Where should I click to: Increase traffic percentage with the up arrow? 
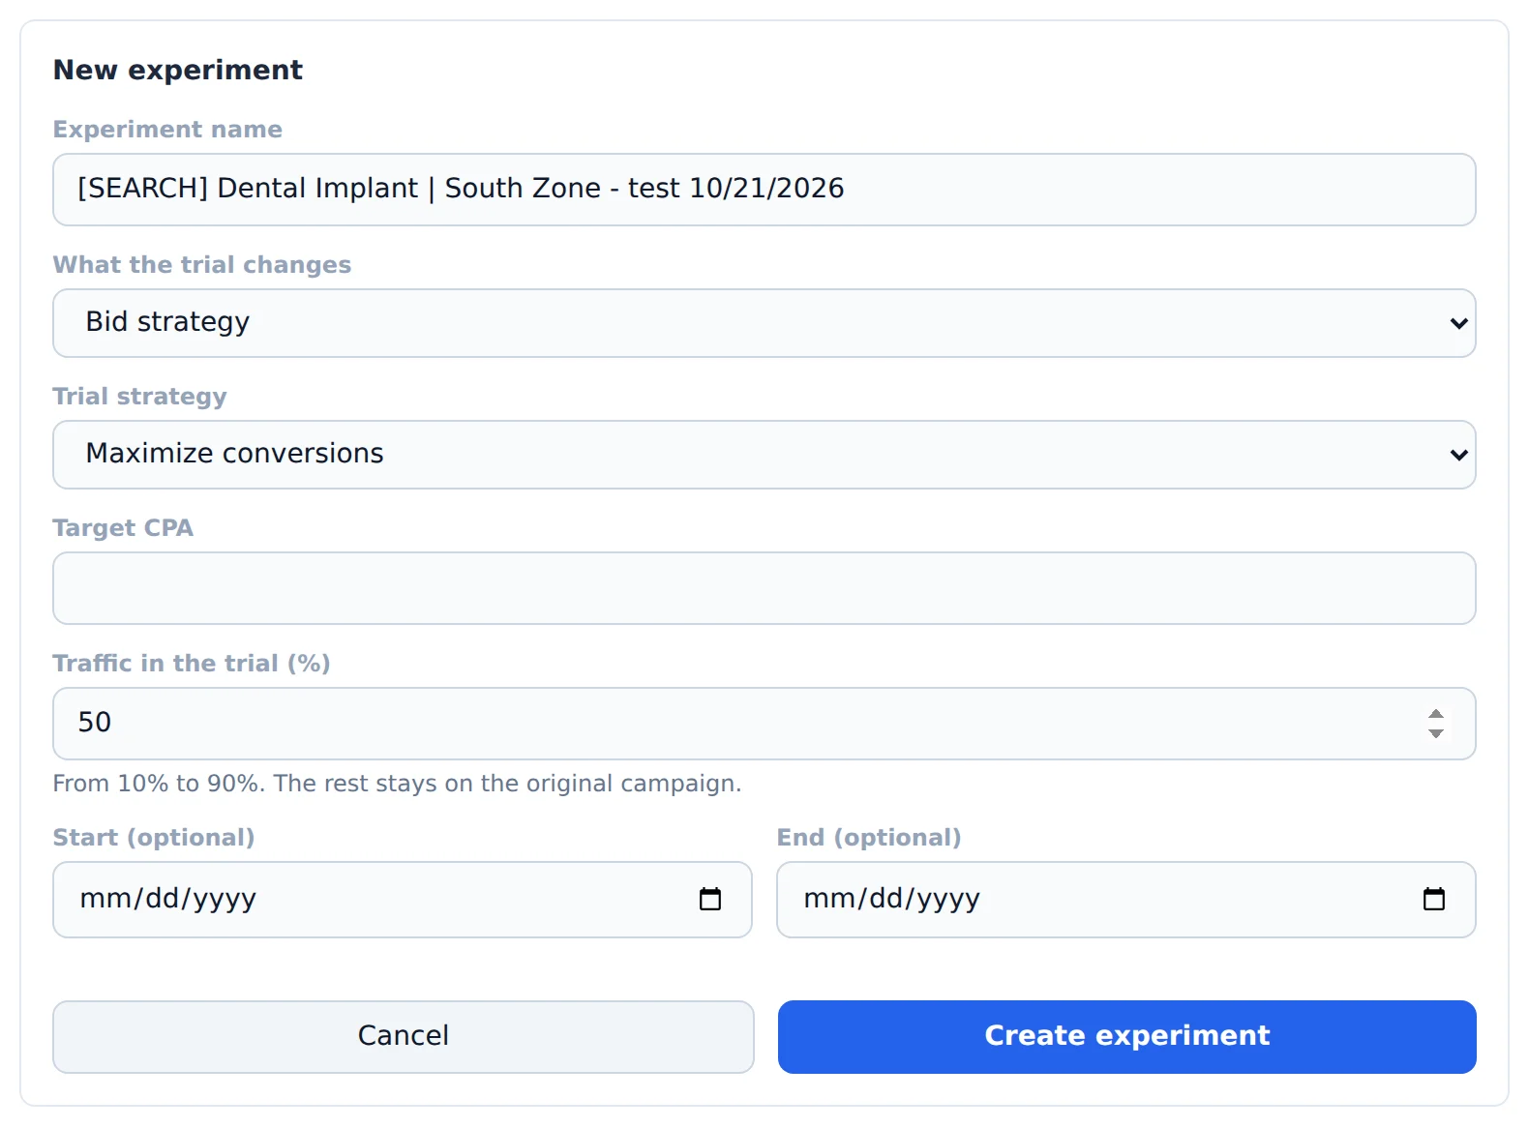pyautogui.click(x=1436, y=714)
